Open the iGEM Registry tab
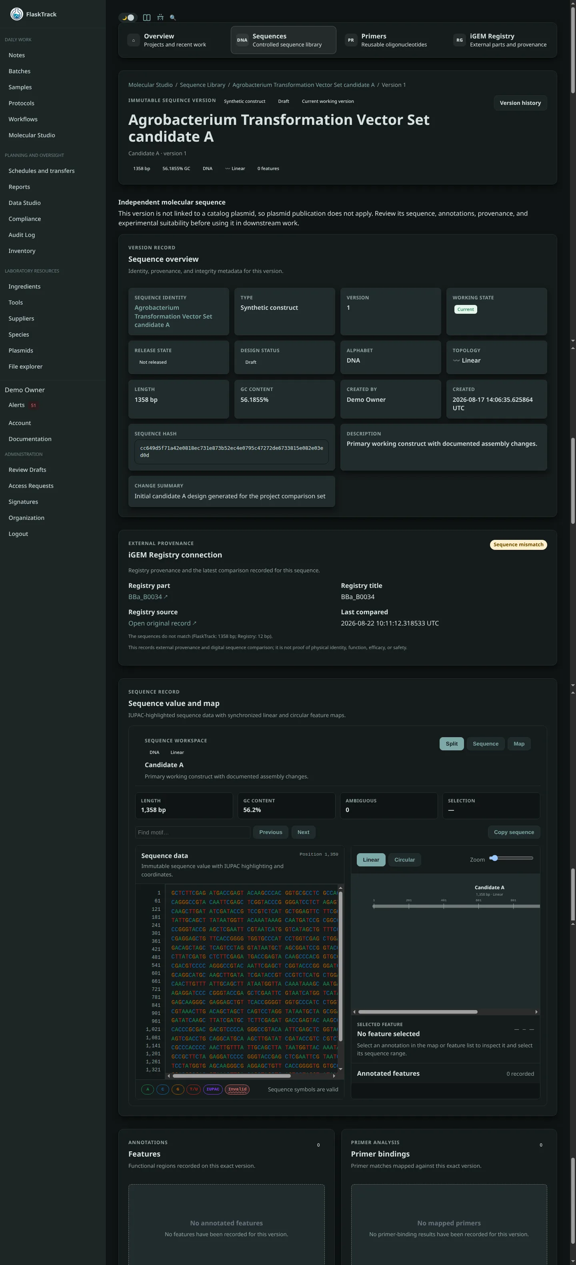Screen dimensions: 576x1265 point(501,40)
